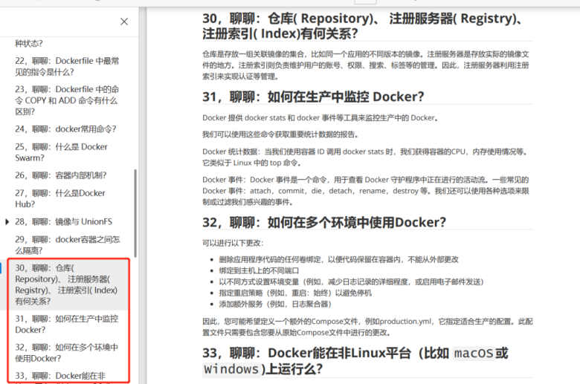Jump to outline entry 26 容器内部机制

tap(61, 175)
